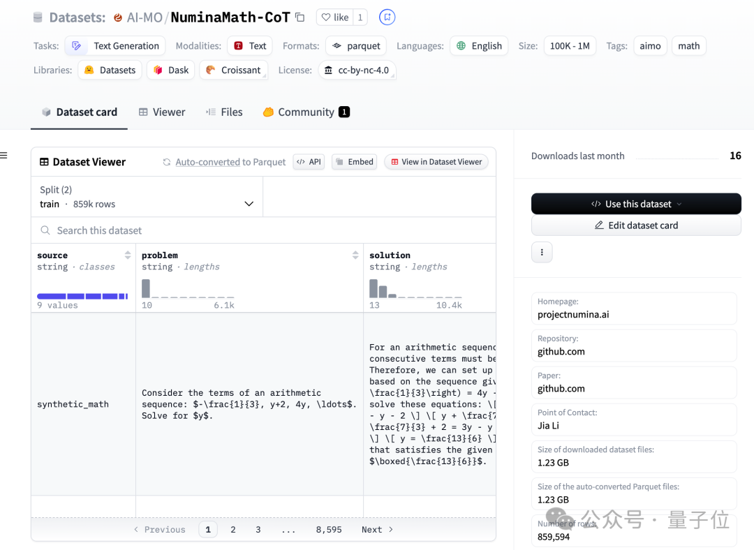Click the heart like button

click(334, 17)
